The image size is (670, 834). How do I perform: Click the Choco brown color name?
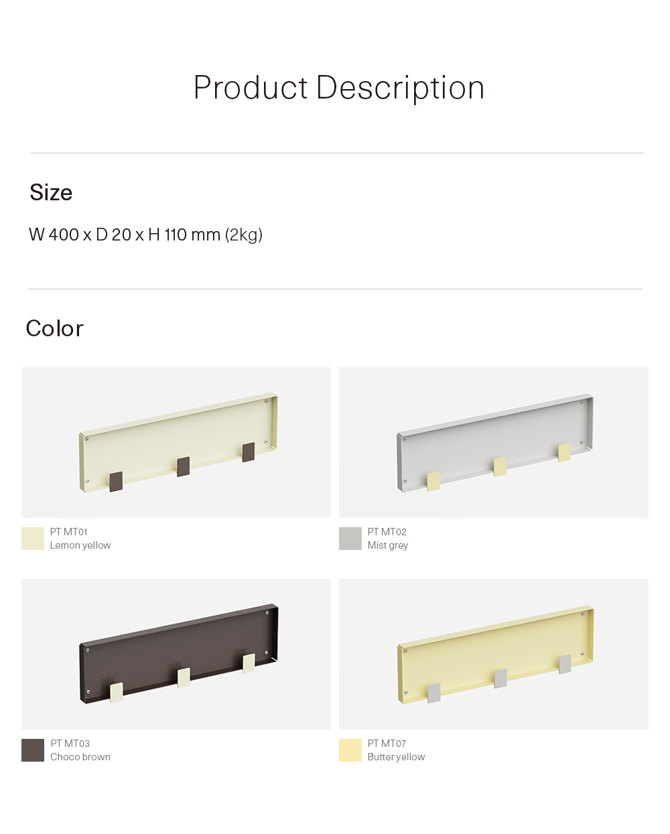[80, 757]
